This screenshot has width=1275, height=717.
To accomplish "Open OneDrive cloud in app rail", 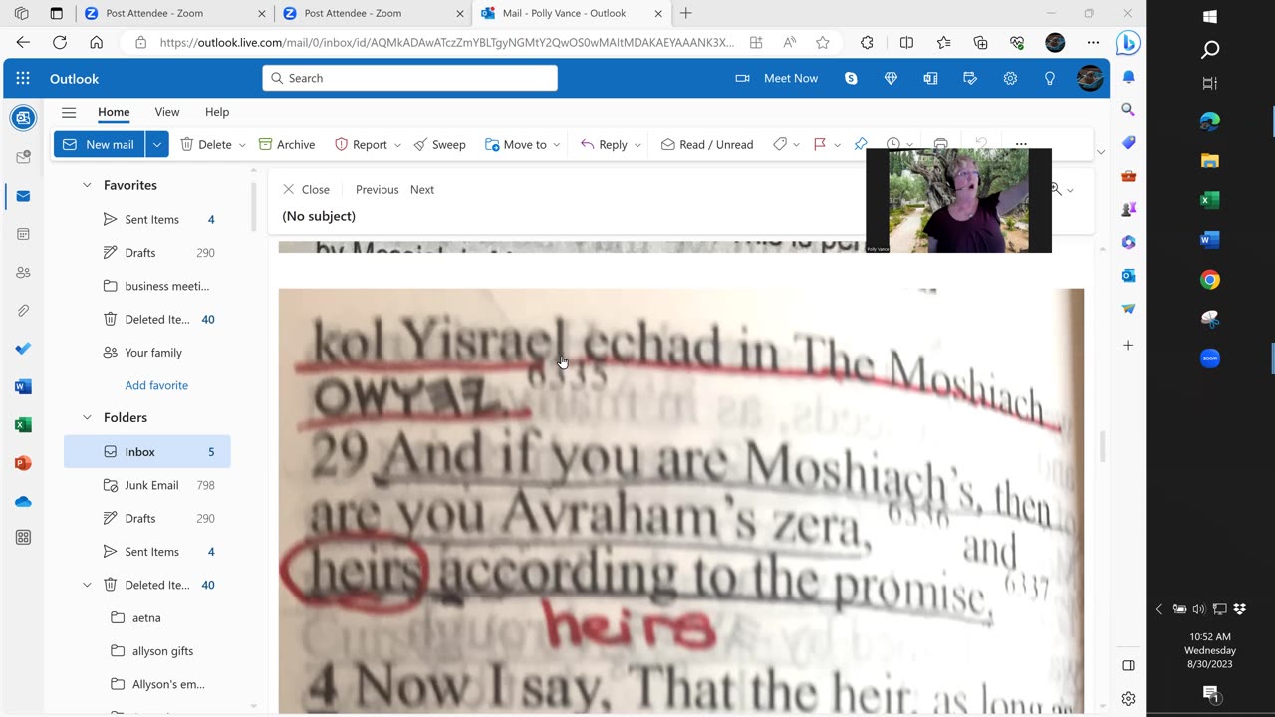I will (x=23, y=501).
